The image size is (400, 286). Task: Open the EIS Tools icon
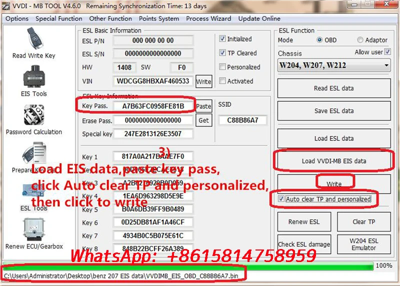(34, 76)
